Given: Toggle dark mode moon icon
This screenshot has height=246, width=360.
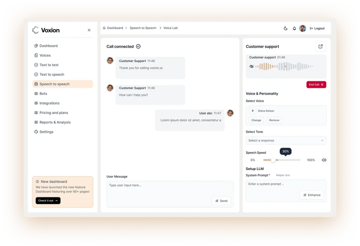Looking at the screenshot, I should [285, 28].
